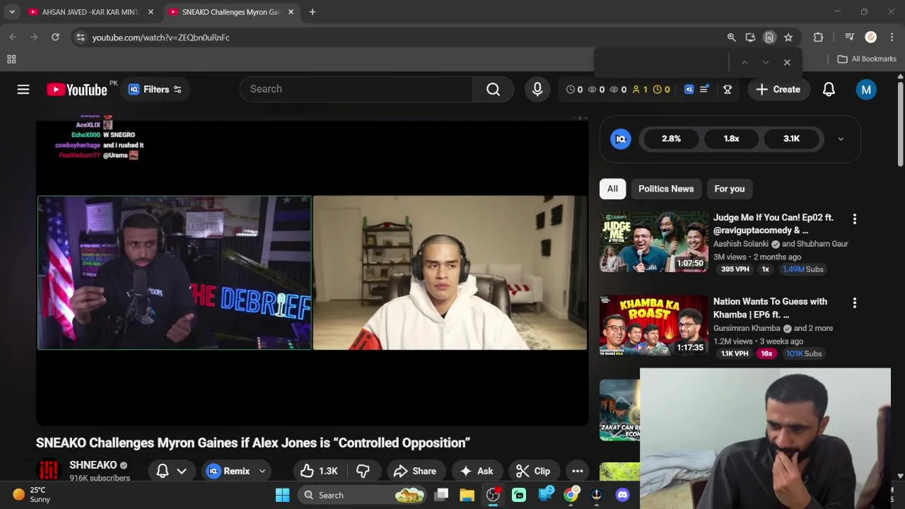Screen dimensions: 905x509
Task: Open the YouTube hamburger guide menu
Action: pyautogui.click(x=23, y=89)
